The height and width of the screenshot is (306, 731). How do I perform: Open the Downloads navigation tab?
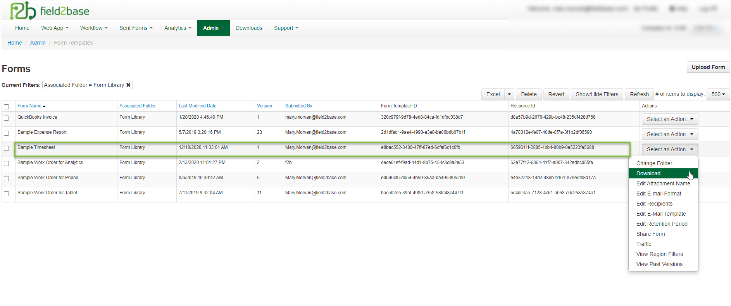pos(249,28)
